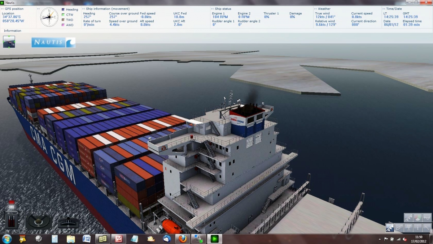Show hidden system tray icons
This screenshot has height=244, width=433.
[380, 239]
